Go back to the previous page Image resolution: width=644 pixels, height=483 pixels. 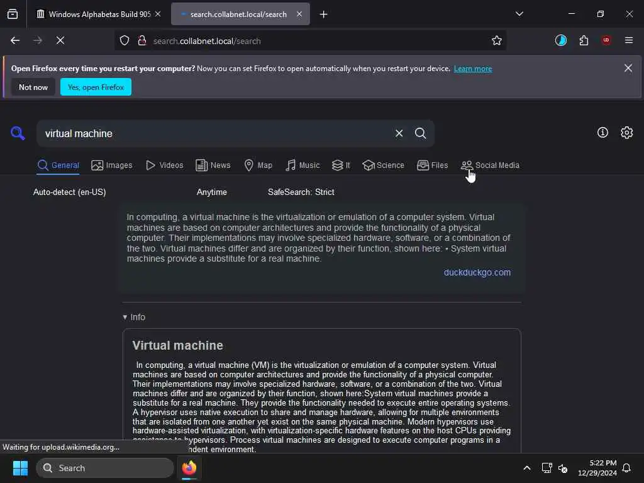15,40
